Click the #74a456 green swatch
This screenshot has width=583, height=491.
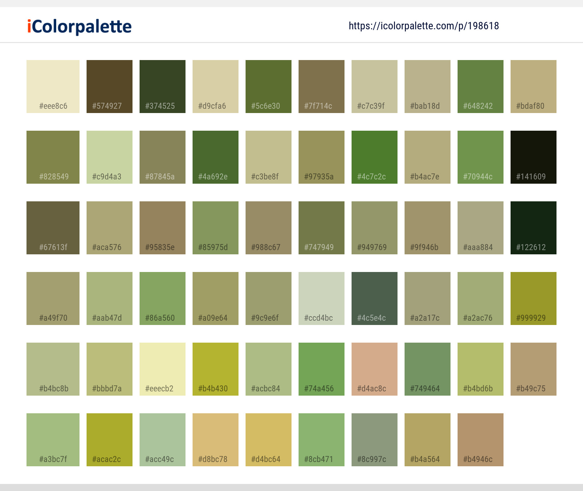point(322,369)
